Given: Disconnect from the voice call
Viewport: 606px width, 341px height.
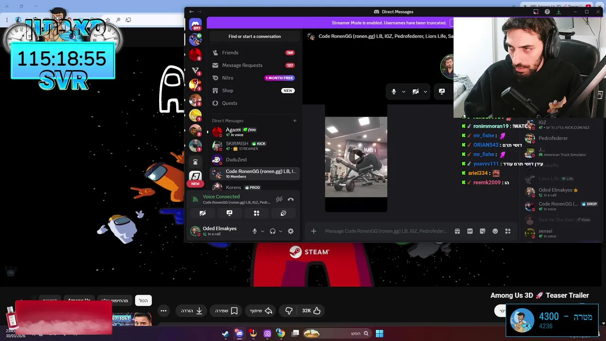Looking at the screenshot, I should pyautogui.click(x=291, y=199).
